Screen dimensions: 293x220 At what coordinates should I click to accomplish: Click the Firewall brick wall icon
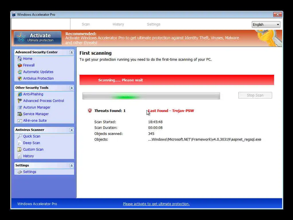pyautogui.click(x=20, y=65)
